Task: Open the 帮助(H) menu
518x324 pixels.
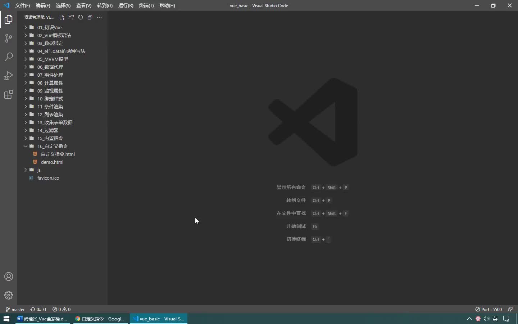Action: click(x=167, y=5)
